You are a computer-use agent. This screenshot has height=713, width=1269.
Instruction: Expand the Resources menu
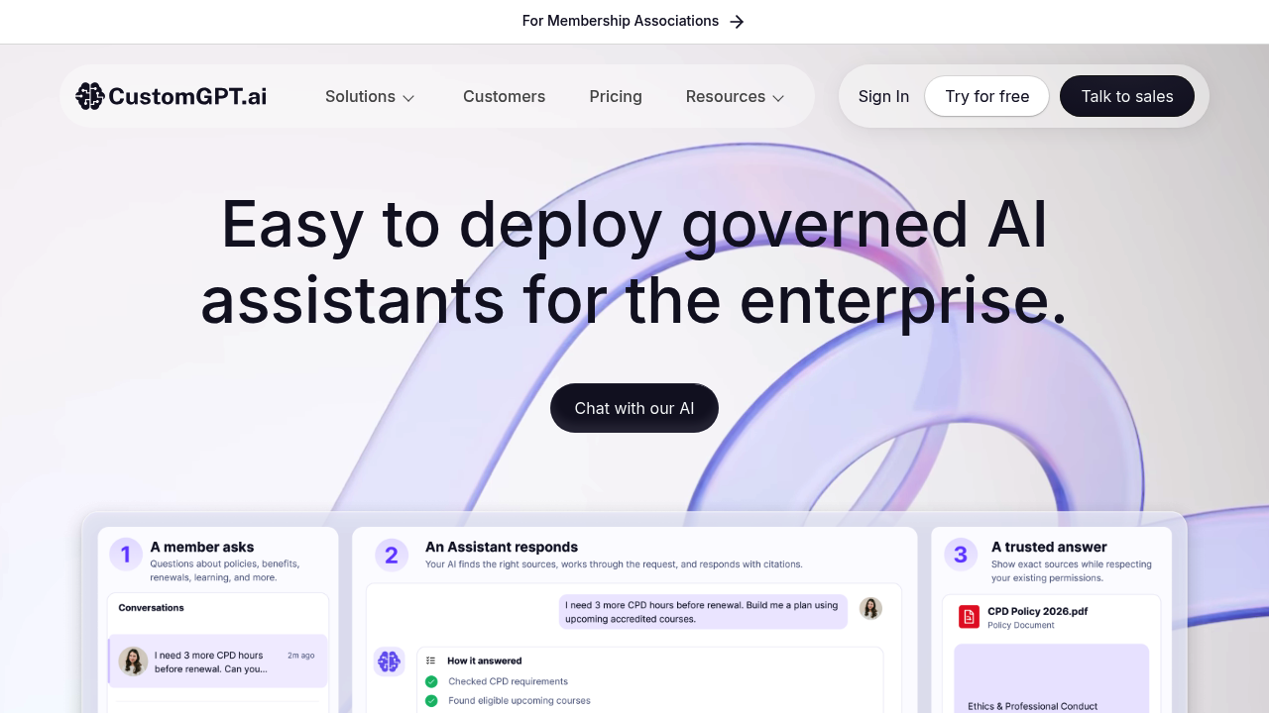click(735, 96)
